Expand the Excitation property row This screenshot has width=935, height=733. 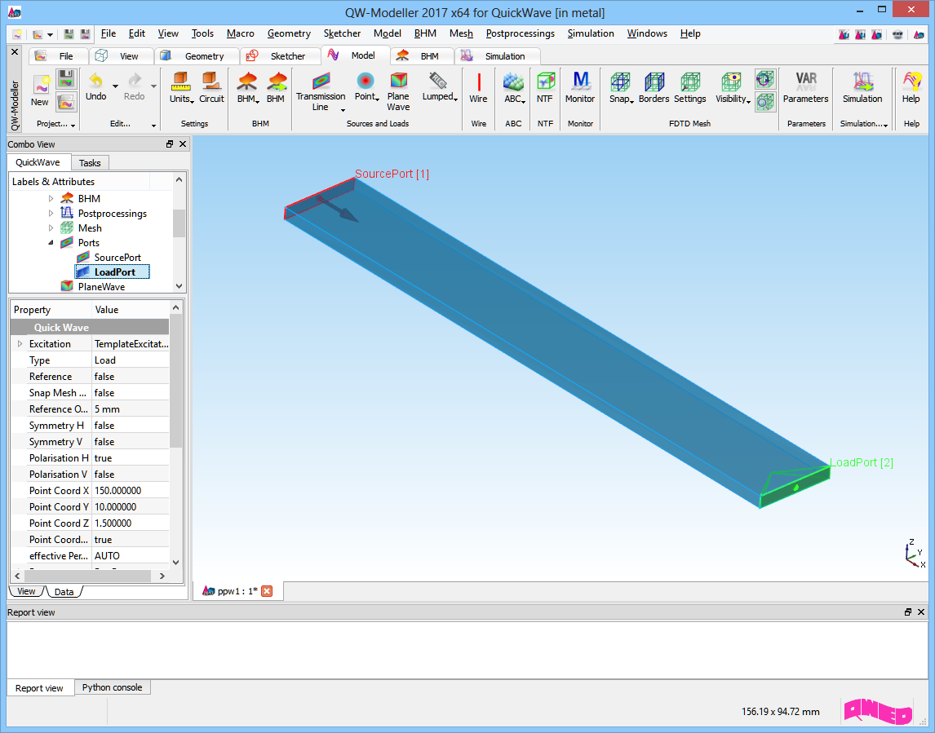[x=20, y=344]
